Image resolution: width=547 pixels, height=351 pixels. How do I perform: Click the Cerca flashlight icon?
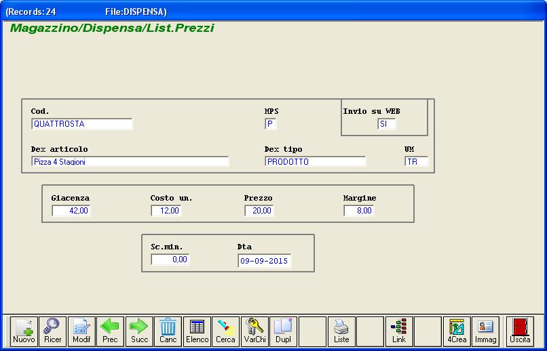225,331
